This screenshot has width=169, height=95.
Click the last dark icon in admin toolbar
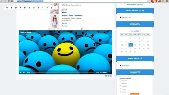[x=52, y=8]
